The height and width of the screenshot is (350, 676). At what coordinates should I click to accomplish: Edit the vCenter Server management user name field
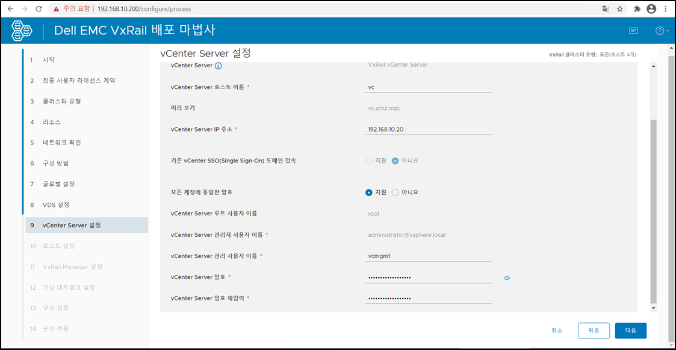click(x=428, y=256)
